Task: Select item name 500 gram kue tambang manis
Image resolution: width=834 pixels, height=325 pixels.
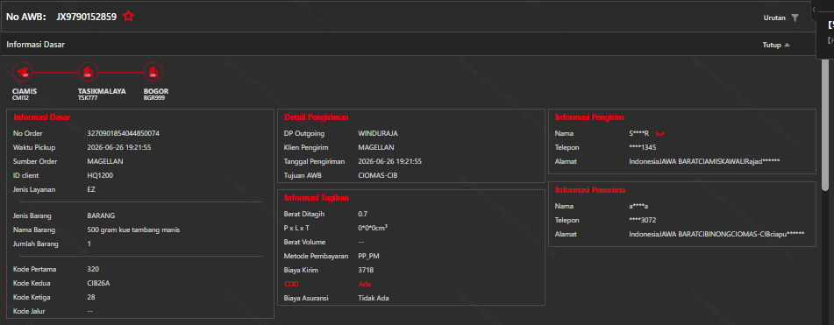Action: 133,230
